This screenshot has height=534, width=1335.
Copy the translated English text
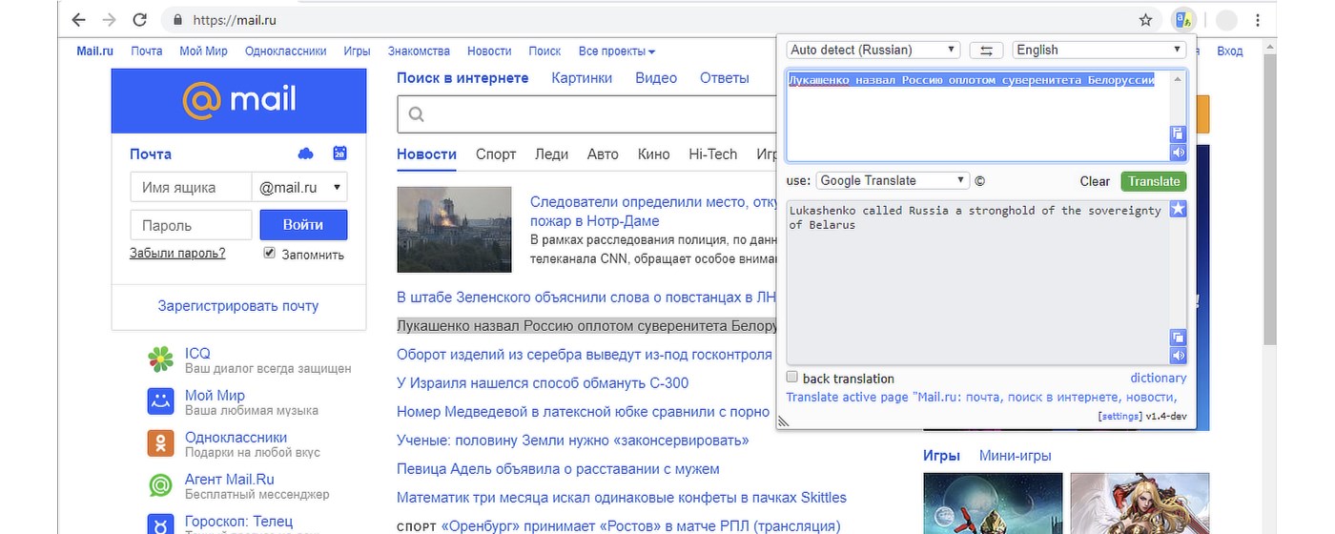pos(1178,337)
